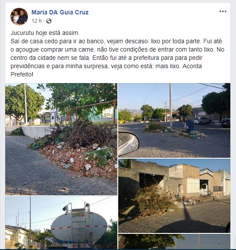
Task: Click the word "Prefeito!" ending the post
Action: coord(22,74)
